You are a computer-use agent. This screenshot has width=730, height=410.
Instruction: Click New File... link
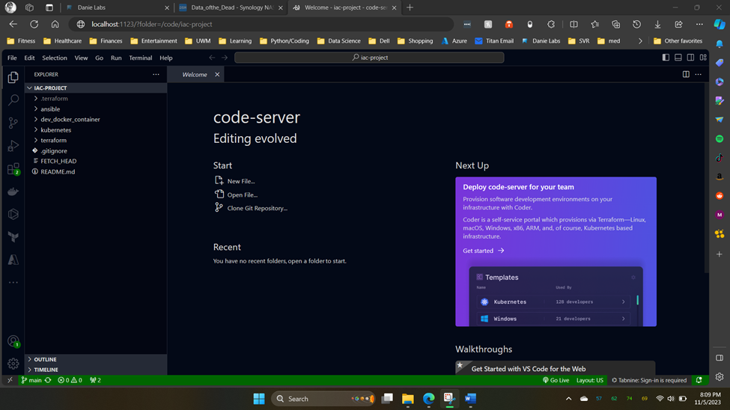pyautogui.click(x=240, y=182)
